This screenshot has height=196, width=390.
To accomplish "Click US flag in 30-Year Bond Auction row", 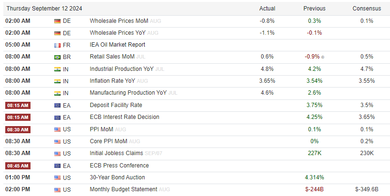I will (x=57, y=177).
